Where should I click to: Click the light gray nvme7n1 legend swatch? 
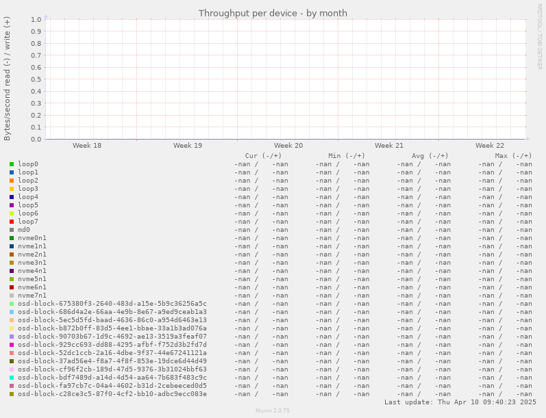12,296
